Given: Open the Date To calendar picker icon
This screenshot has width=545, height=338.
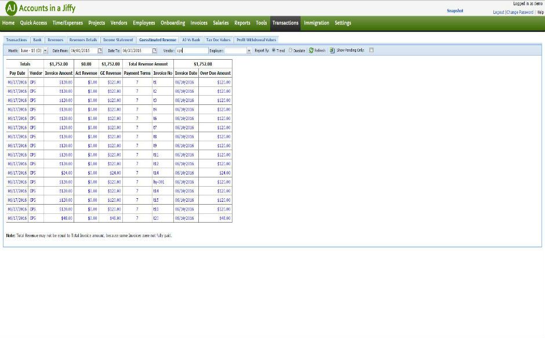Looking at the screenshot, I should click(x=155, y=50).
